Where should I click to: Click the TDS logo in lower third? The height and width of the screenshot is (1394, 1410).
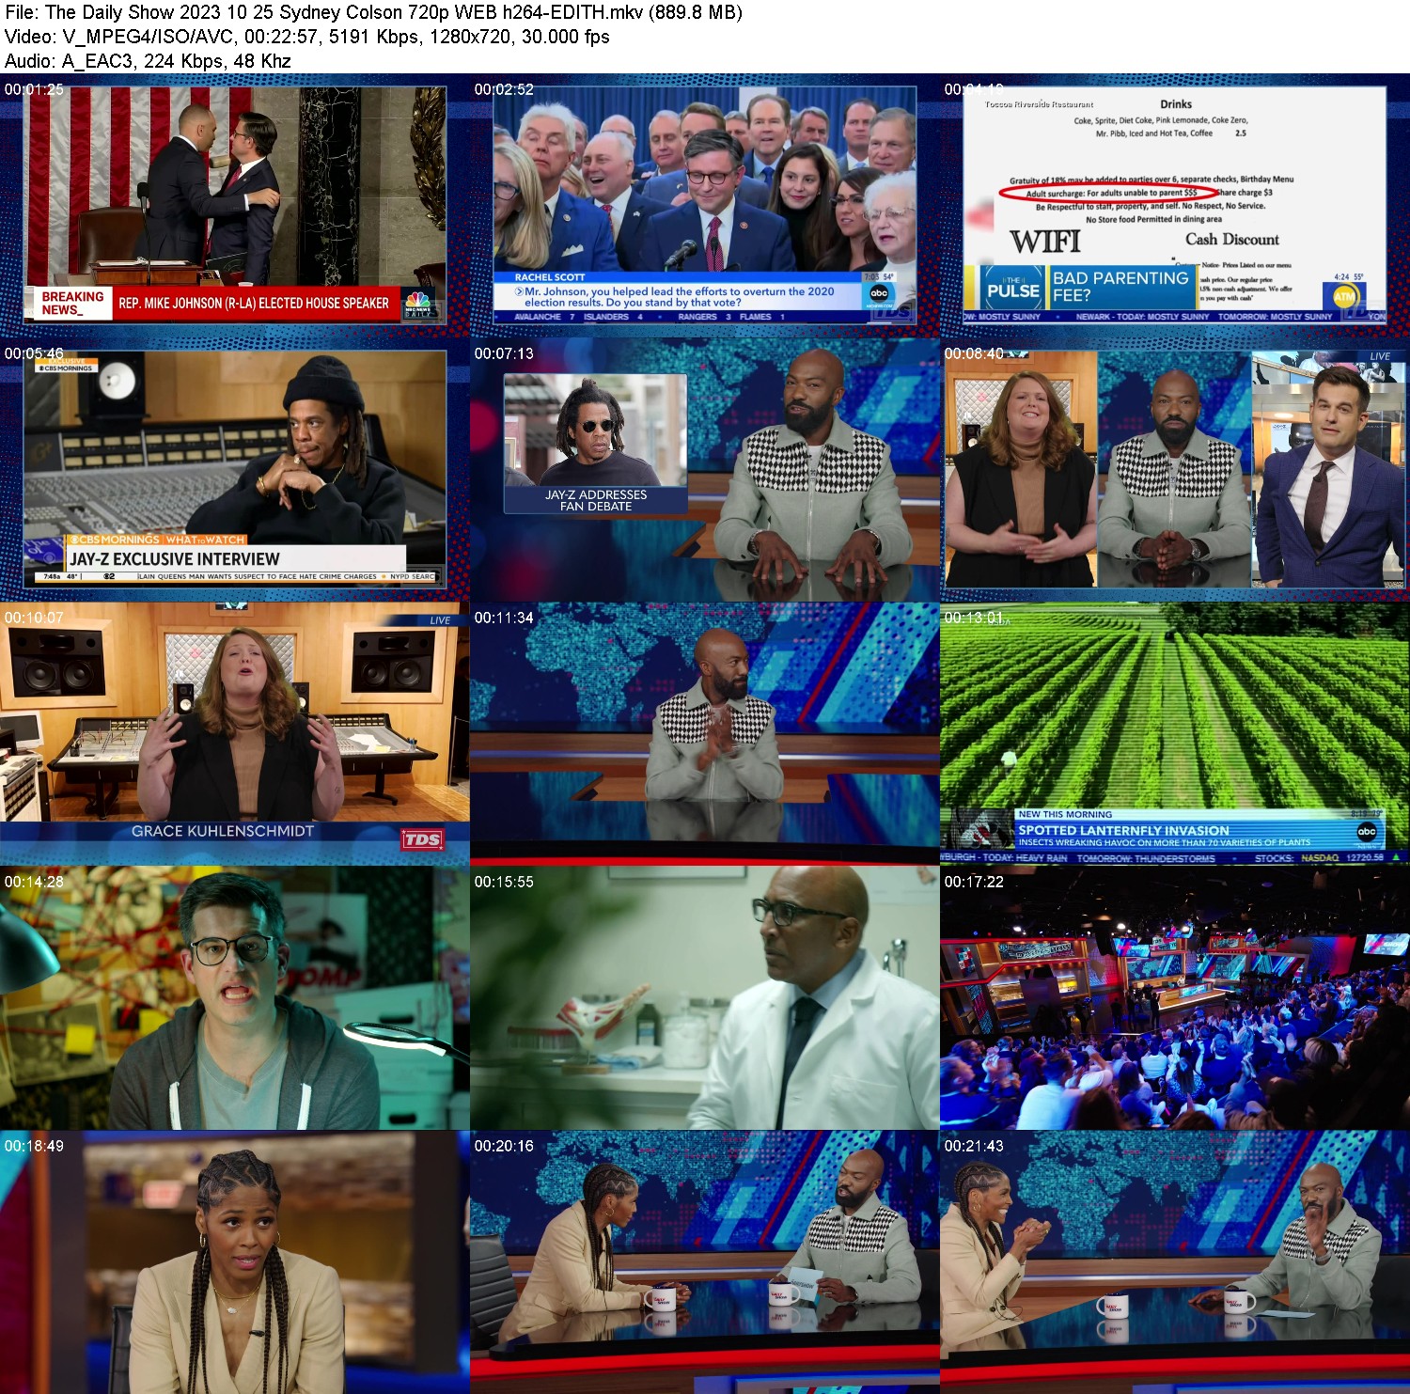click(422, 839)
